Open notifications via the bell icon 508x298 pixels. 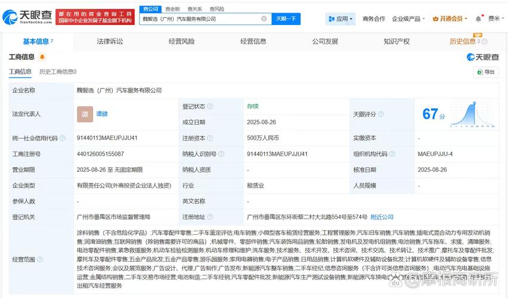coord(478,18)
